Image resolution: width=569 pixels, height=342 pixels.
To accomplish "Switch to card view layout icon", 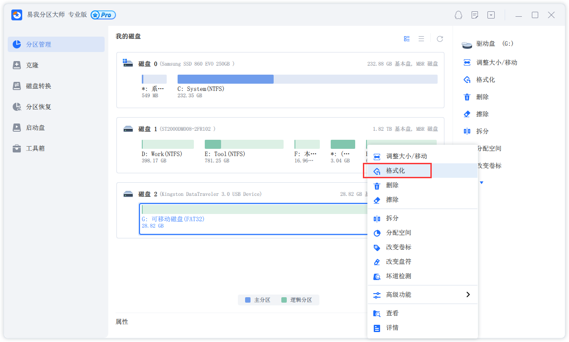I will (407, 39).
